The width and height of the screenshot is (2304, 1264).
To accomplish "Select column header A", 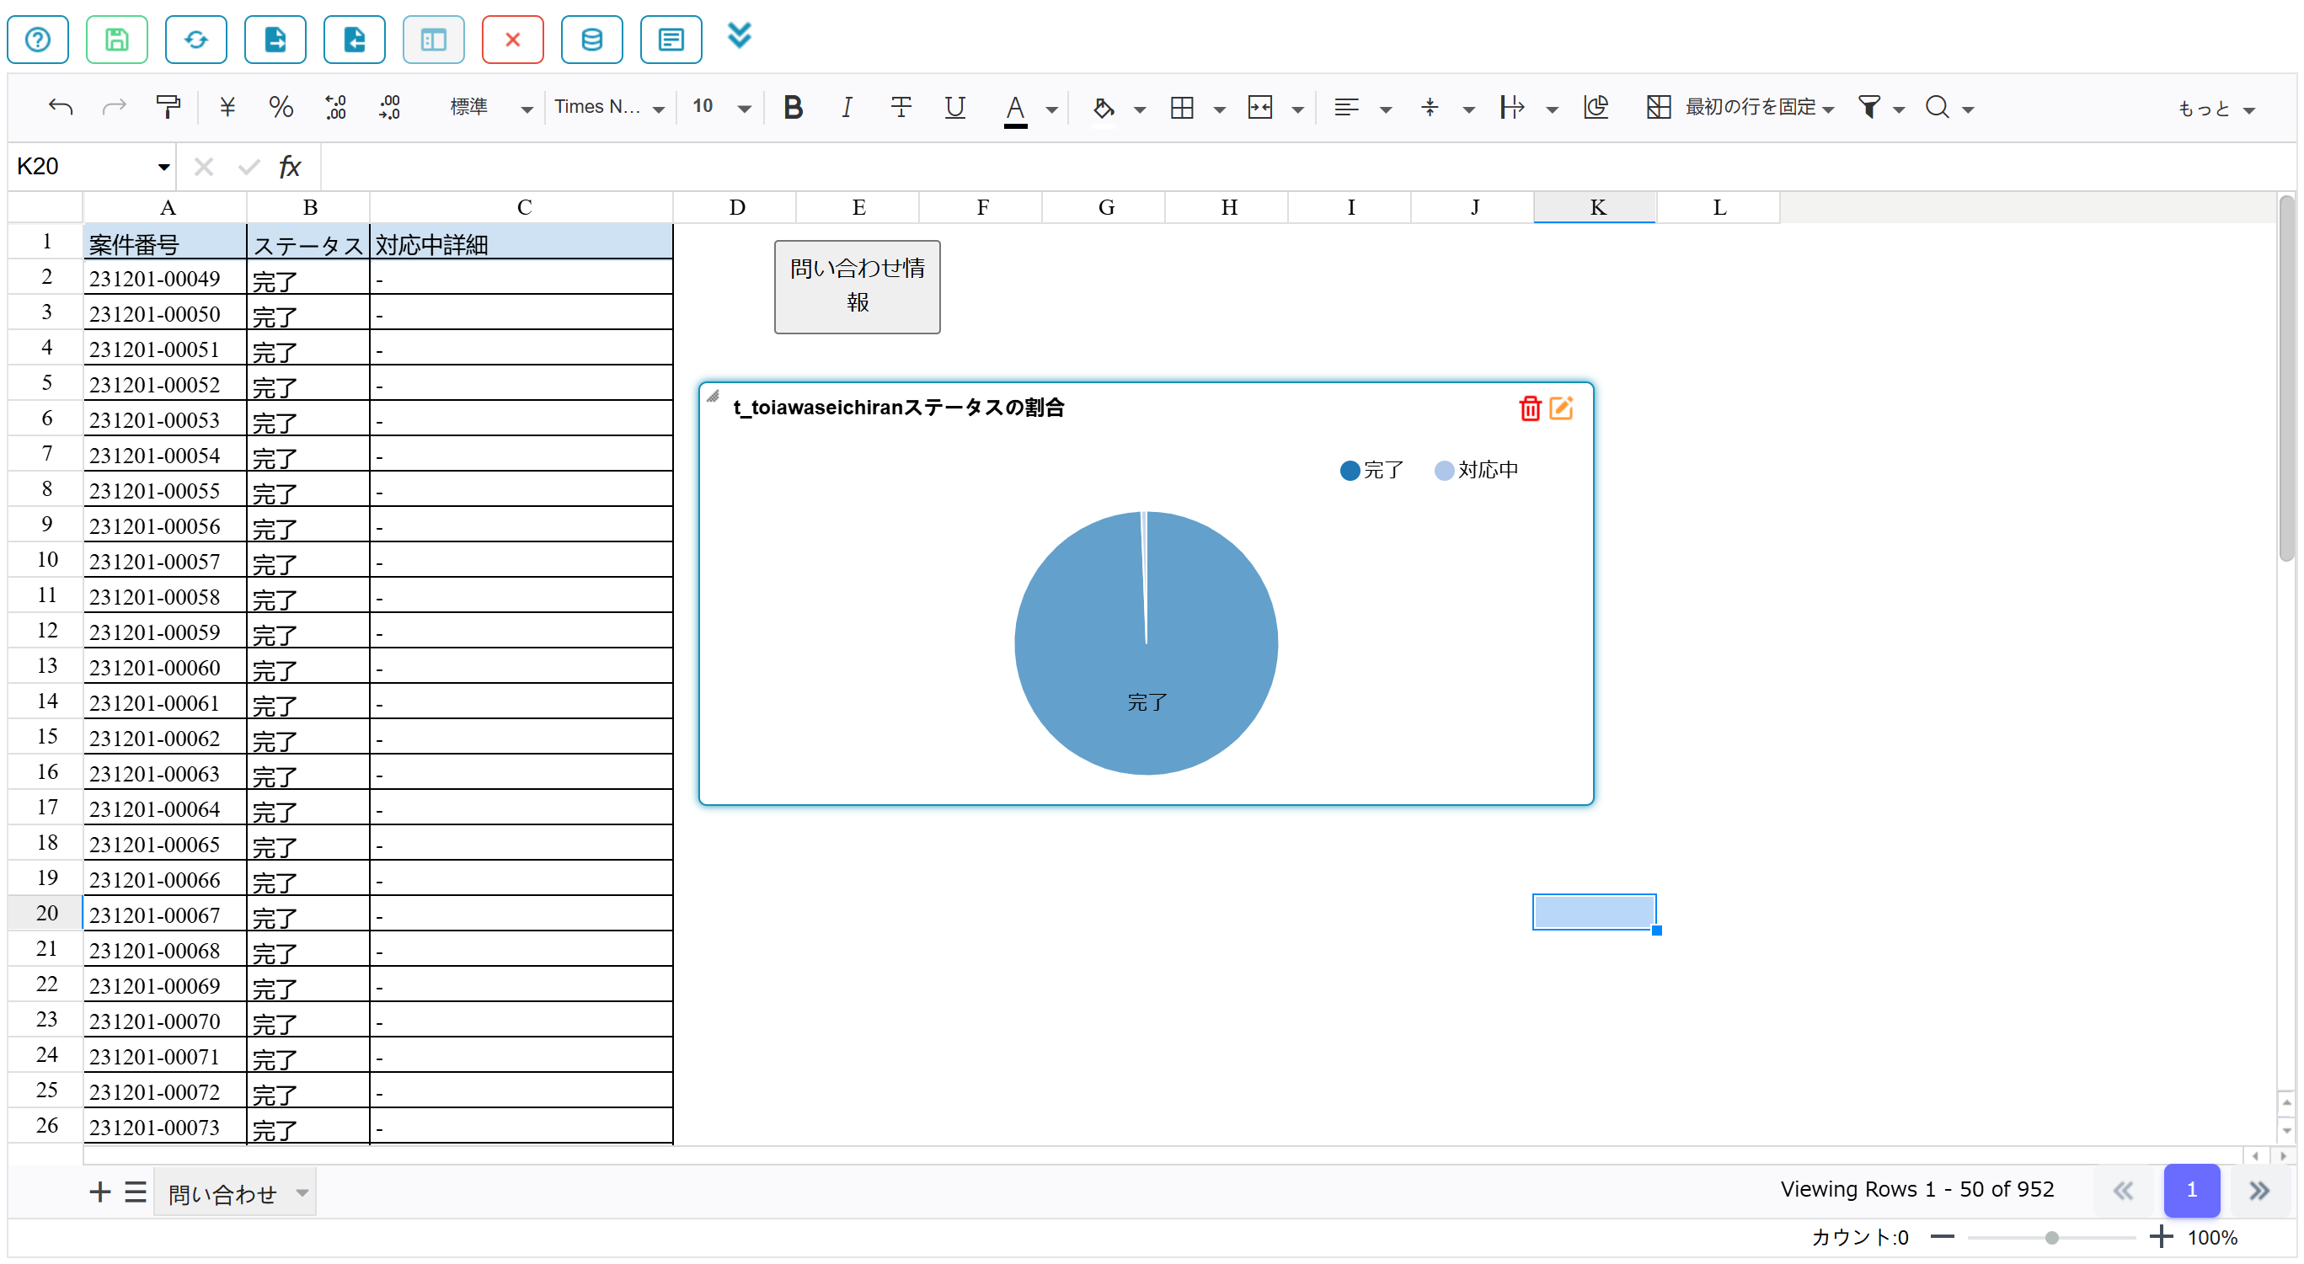I will (166, 207).
